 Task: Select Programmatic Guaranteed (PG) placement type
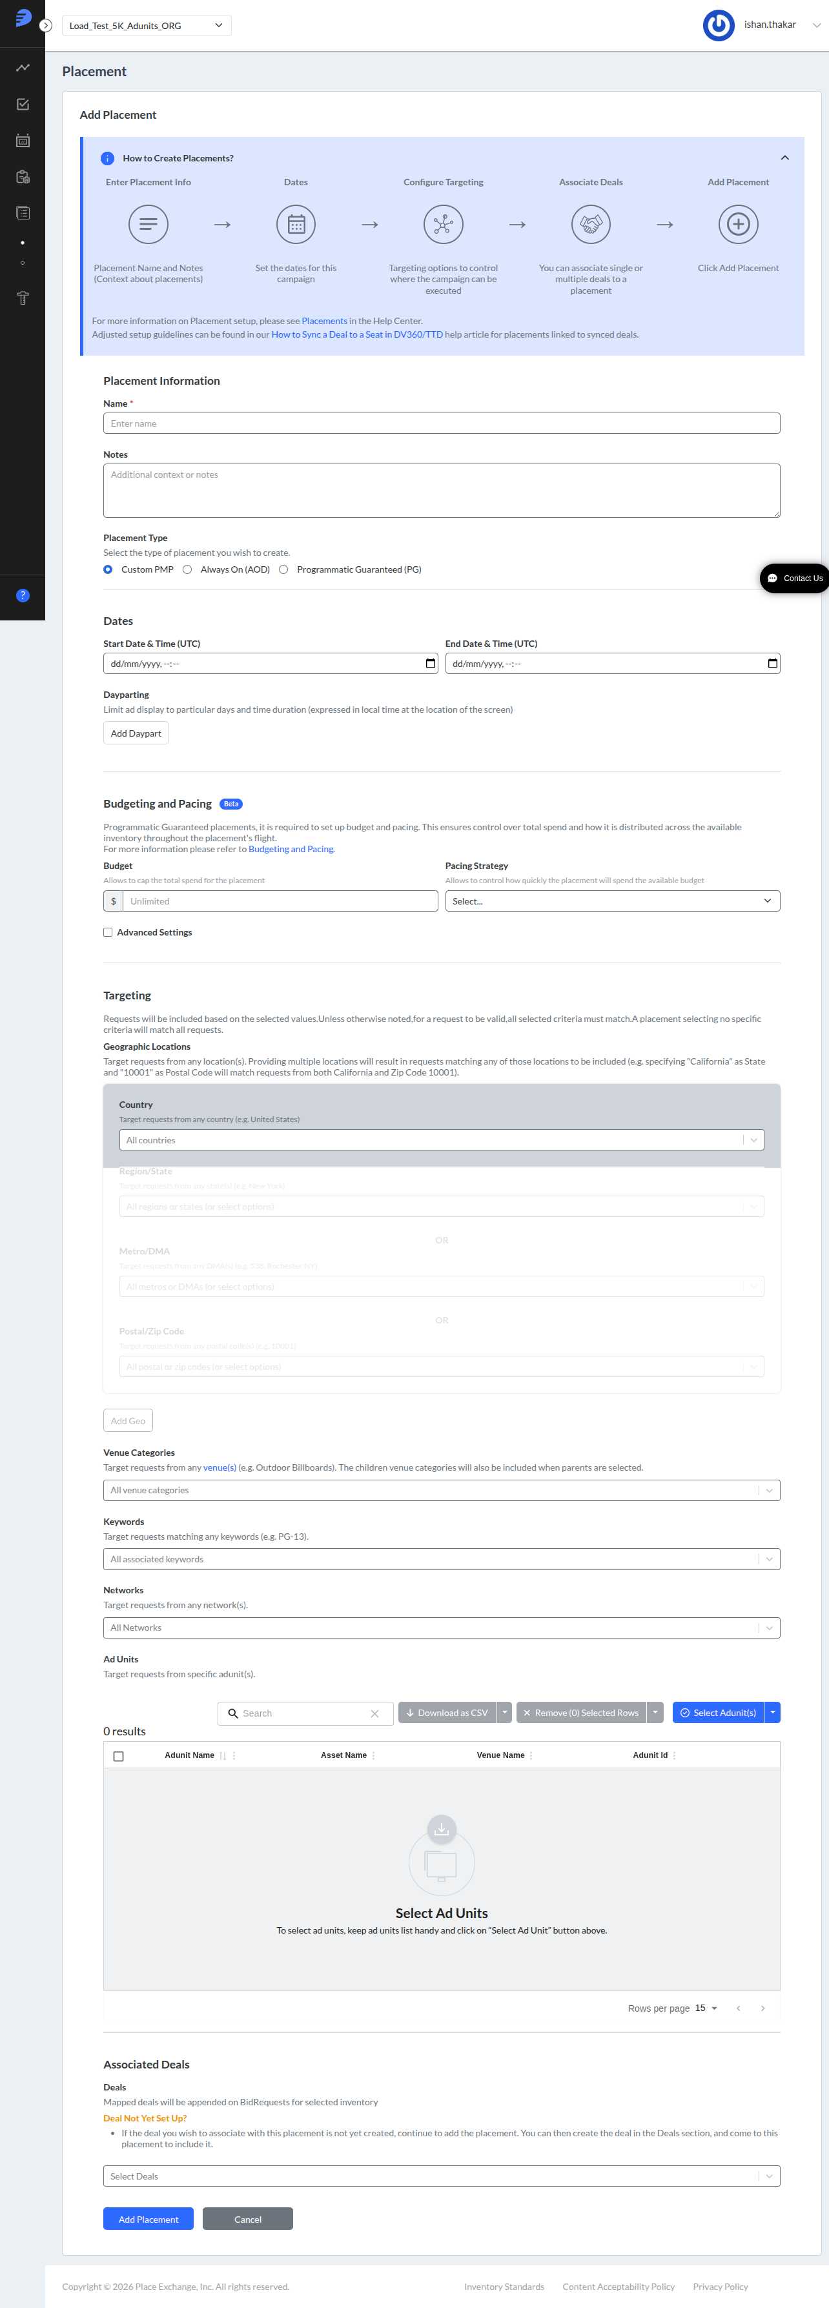[x=283, y=570]
